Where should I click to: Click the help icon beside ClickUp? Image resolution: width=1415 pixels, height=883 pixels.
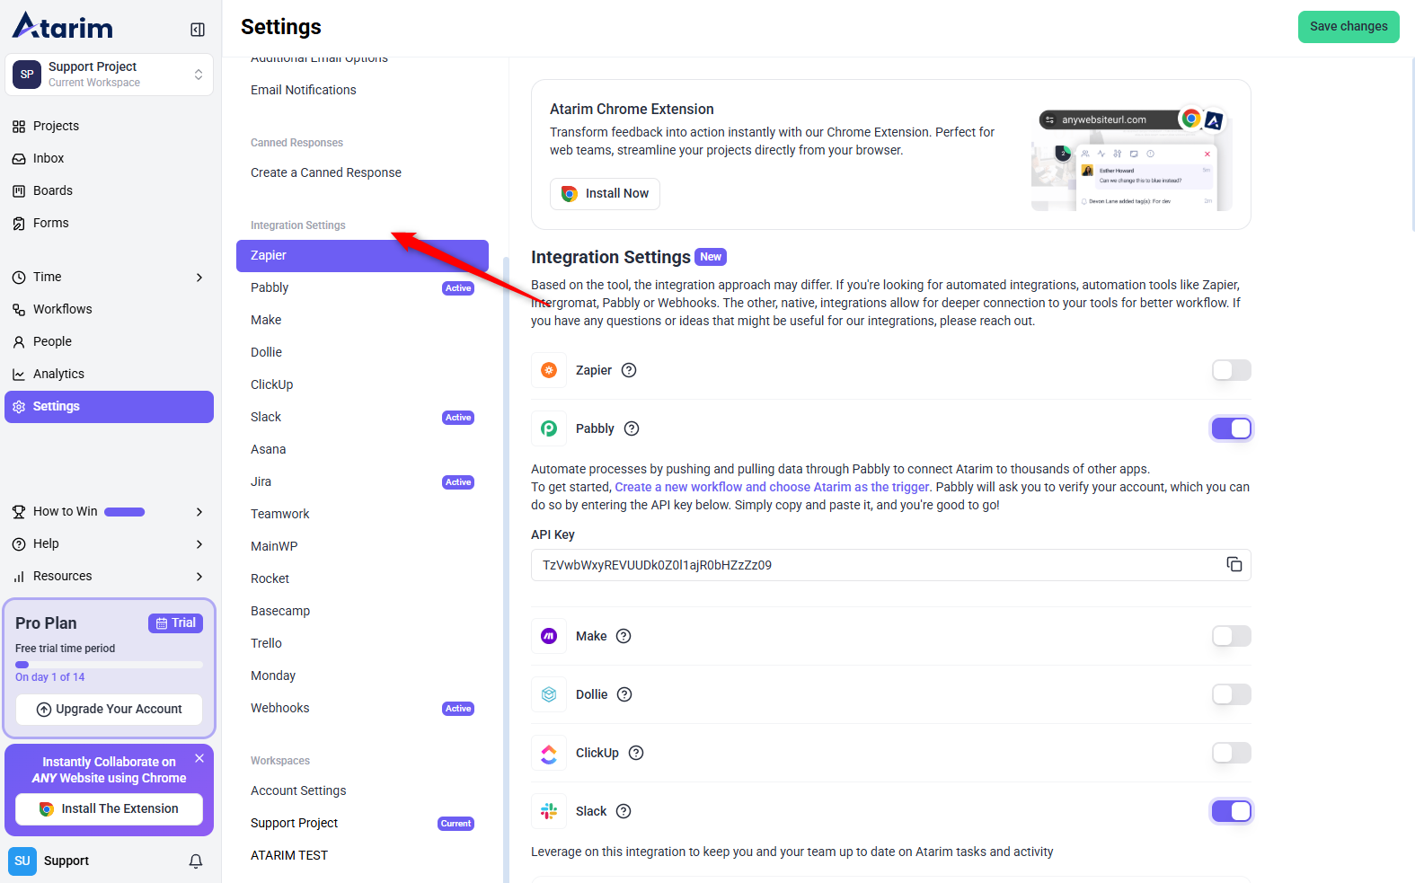point(636,753)
